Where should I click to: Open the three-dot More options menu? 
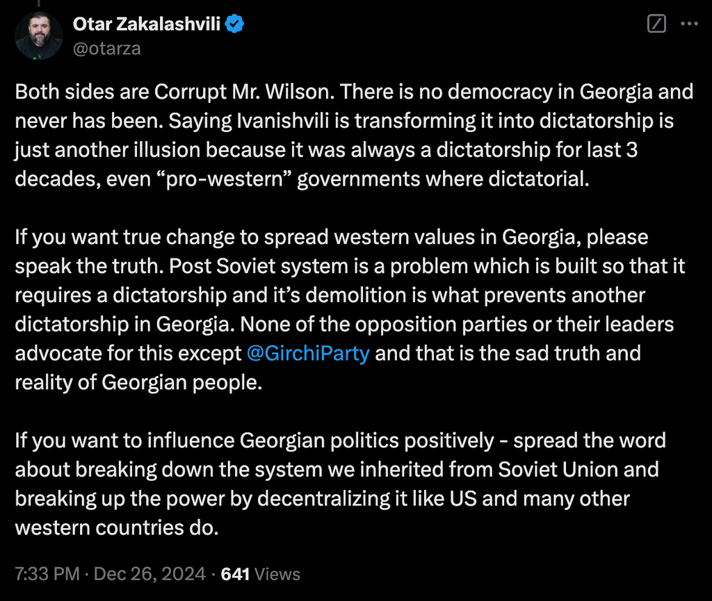point(688,25)
